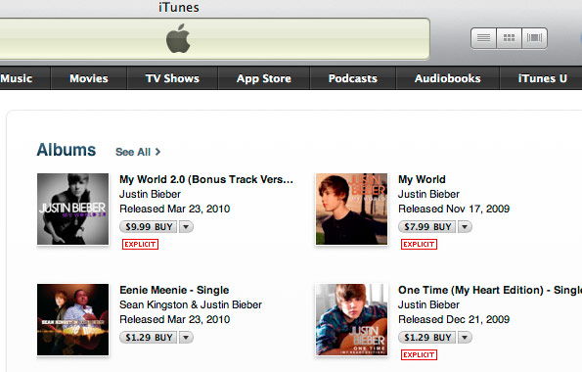Switch to grid view
Image resolution: width=582 pixels, height=372 pixels.
(x=509, y=38)
